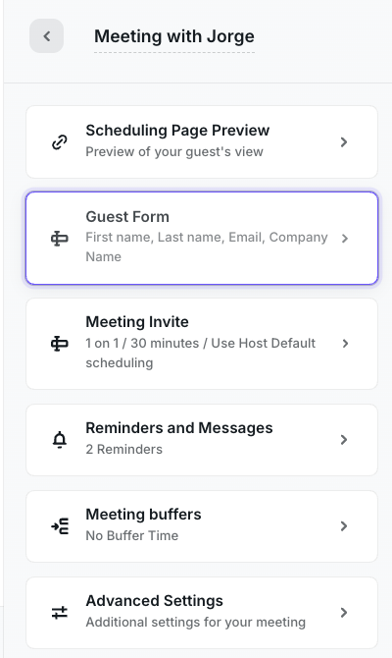This screenshot has height=658, width=392.
Task: Select the Guest Form heading
Action: (x=127, y=217)
